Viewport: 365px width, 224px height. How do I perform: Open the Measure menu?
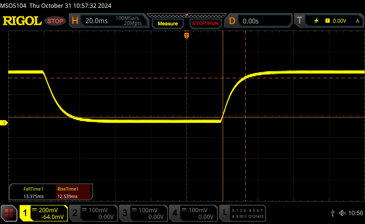click(x=168, y=23)
